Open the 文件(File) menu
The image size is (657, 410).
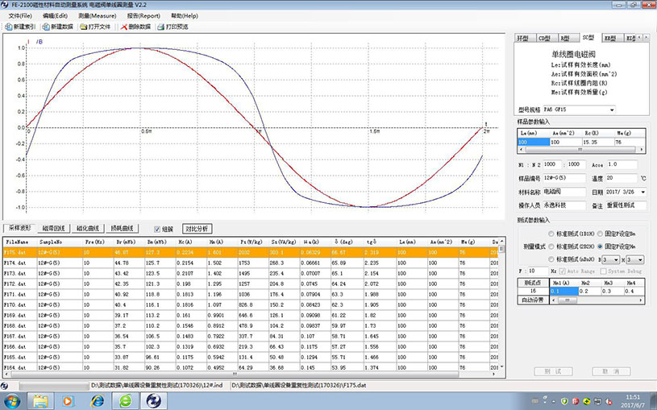(x=20, y=16)
